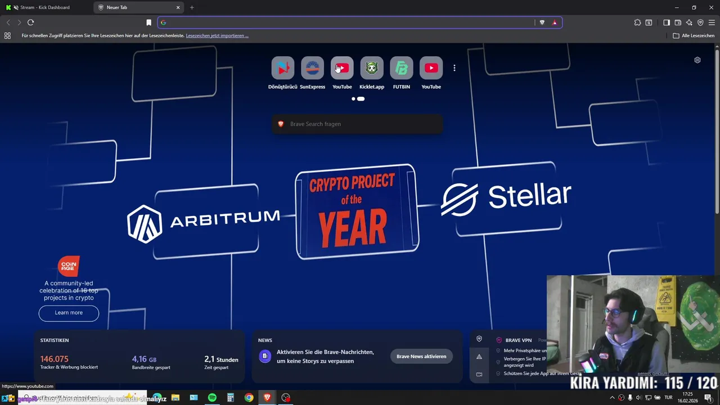Open the Dönüştürücü shortcut tile
This screenshot has height=405, width=720.
282,68
